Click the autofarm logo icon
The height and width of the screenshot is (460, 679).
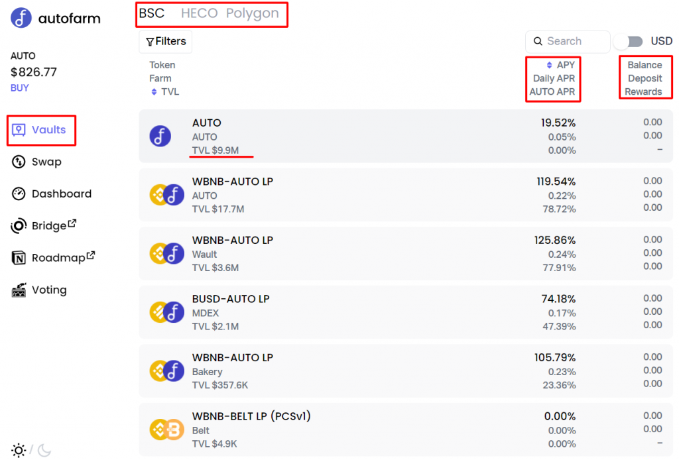pyautogui.click(x=21, y=18)
